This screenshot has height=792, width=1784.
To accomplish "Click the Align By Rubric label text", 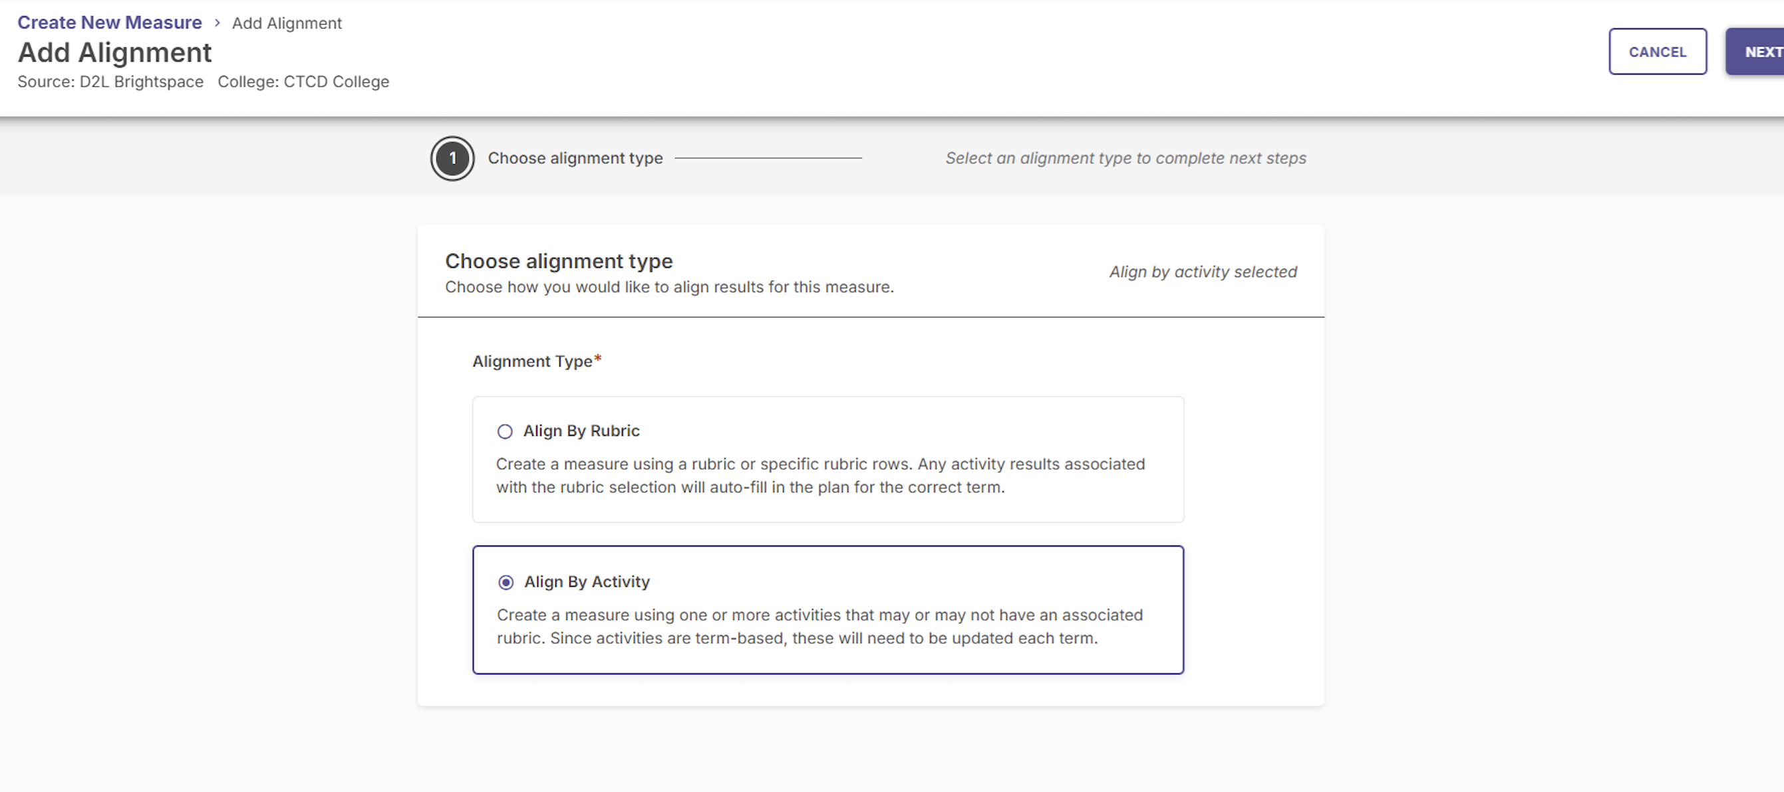I will [x=581, y=431].
